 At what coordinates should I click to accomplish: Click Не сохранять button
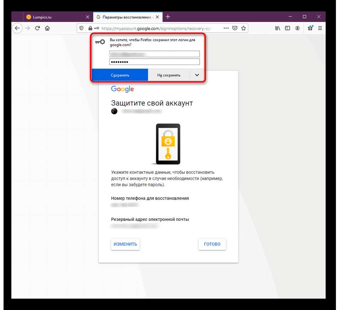tap(169, 75)
